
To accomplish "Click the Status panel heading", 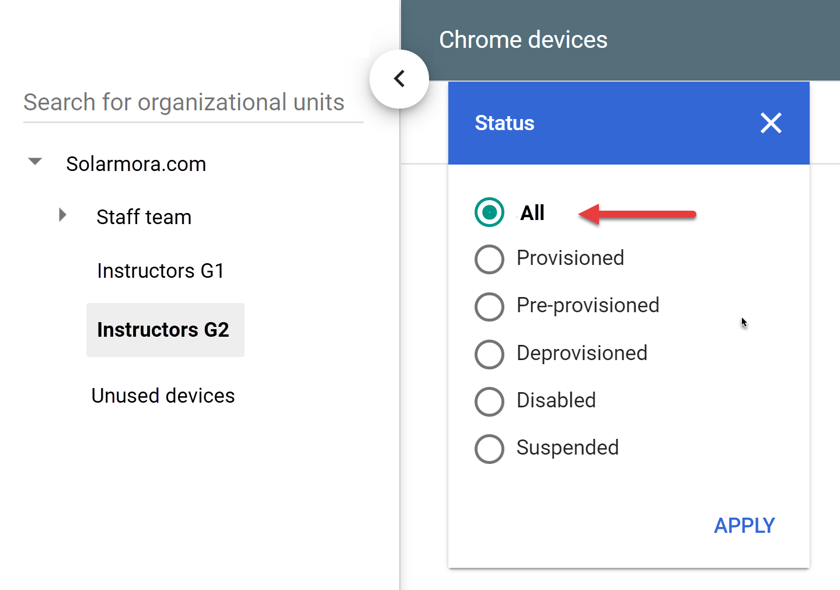I will click(x=504, y=123).
